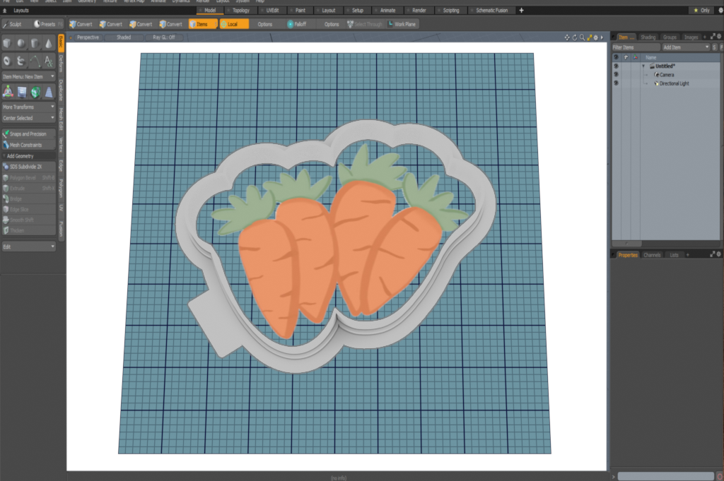This screenshot has width=724, height=481.
Task: Click the viewport rotate icon
Action: click(574, 37)
